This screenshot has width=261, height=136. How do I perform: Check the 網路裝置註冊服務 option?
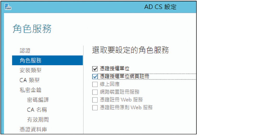pos(95,92)
